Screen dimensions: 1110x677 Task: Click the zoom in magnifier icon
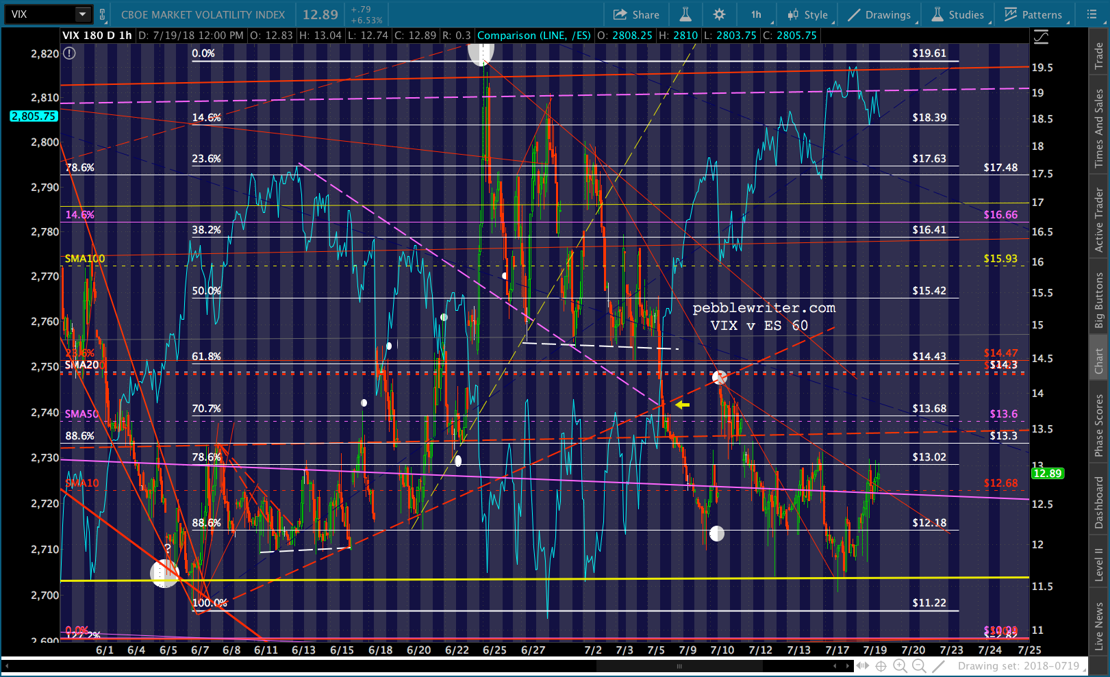pos(900,666)
